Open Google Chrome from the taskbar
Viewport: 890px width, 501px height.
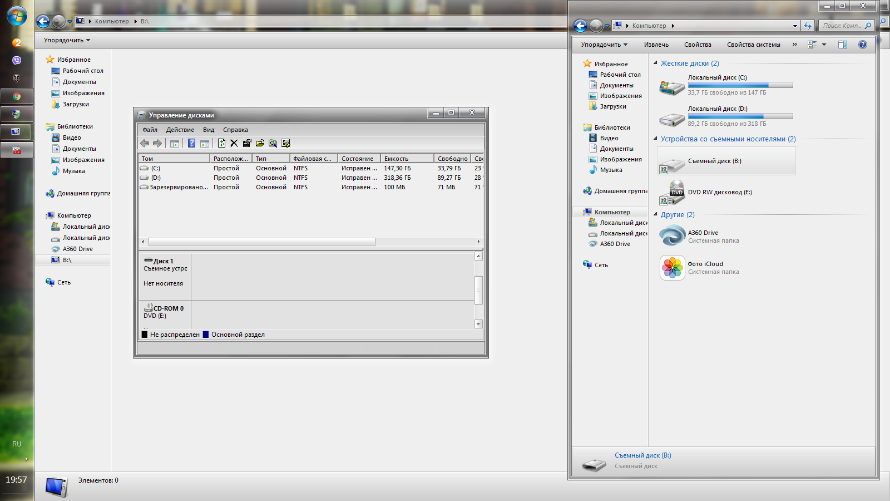click(17, 96)
